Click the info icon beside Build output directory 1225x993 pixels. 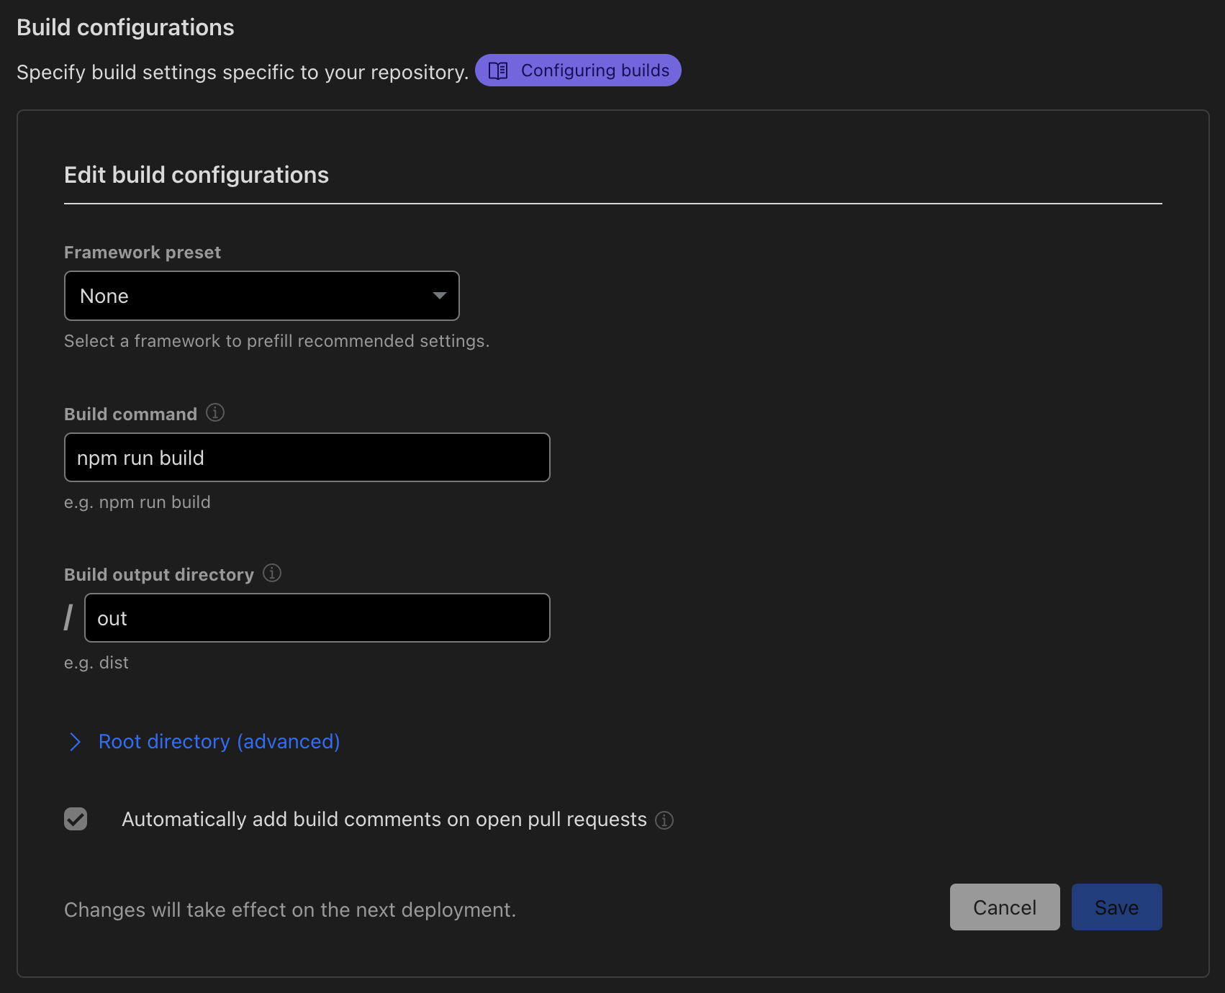pyautogui.click(x=272, y=573)
